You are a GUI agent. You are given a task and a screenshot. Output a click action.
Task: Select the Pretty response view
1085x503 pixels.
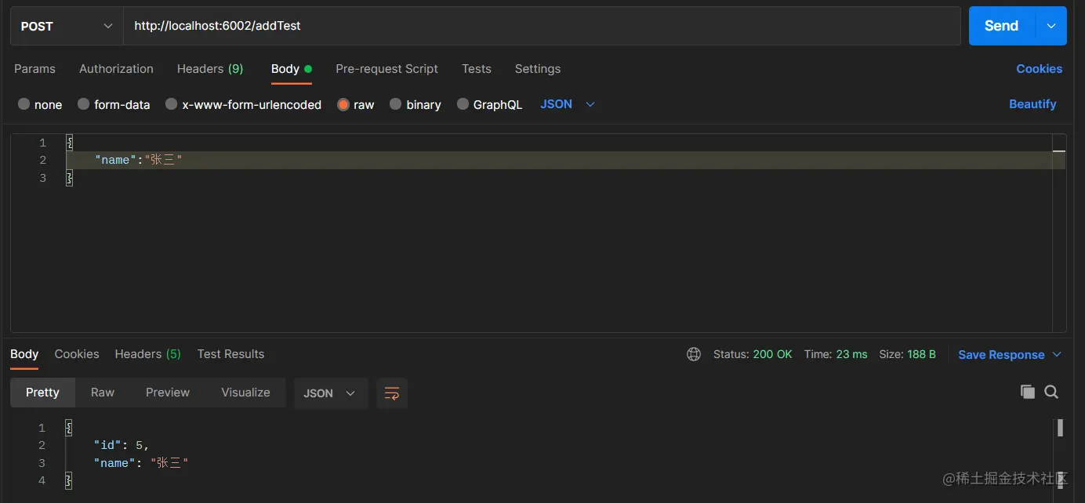pos(42,393)
